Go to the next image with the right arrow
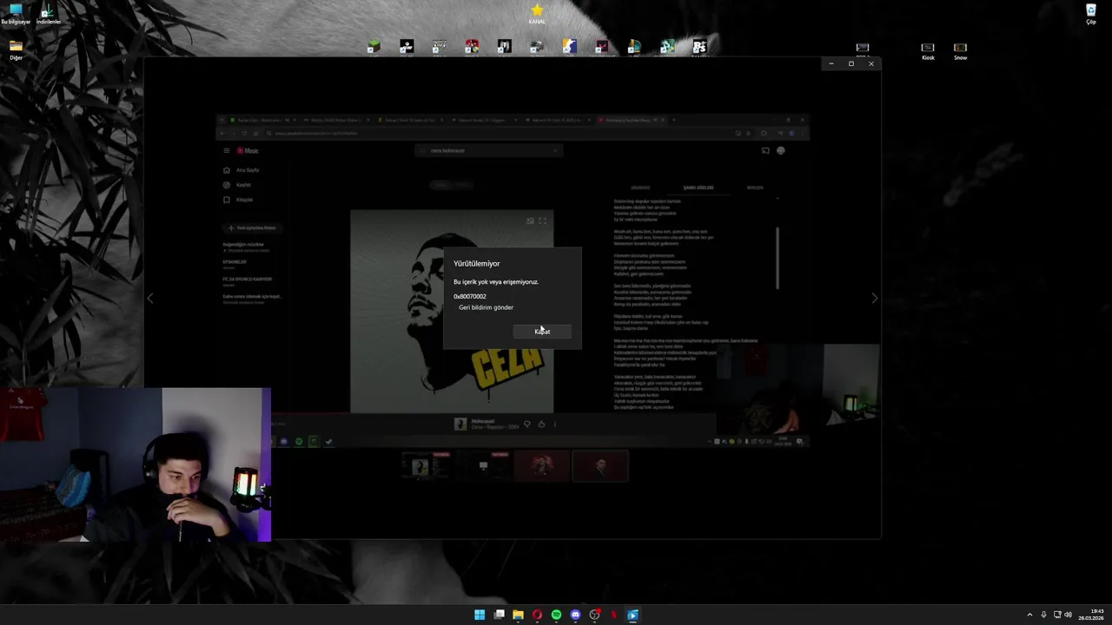This screenshot has width=1112, height=625. tap(874, 298)
